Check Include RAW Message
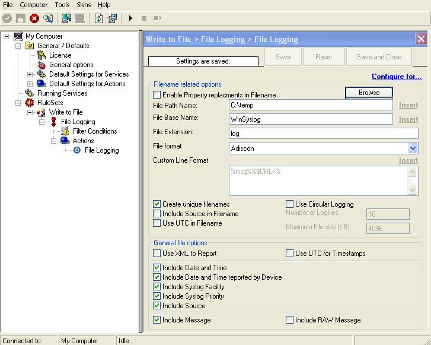 [289, 320]
